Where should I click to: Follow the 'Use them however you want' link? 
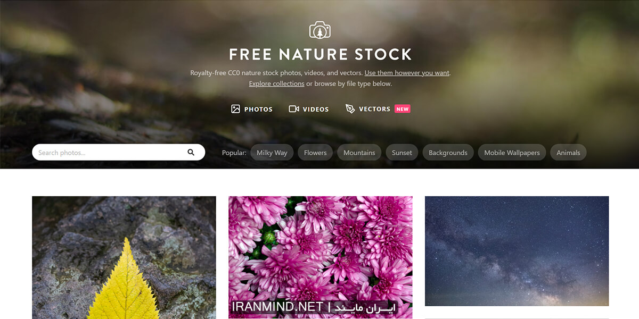(x=407, y=73)
